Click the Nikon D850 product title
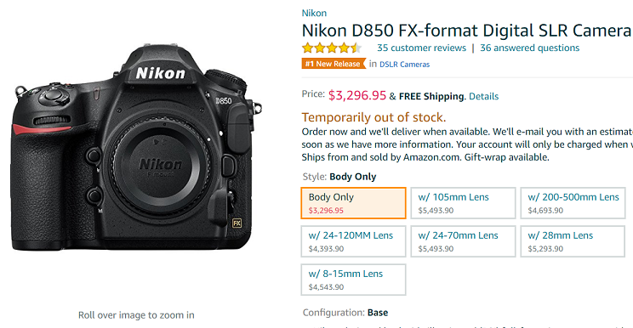The image size is (633, 328). [467, 31]
